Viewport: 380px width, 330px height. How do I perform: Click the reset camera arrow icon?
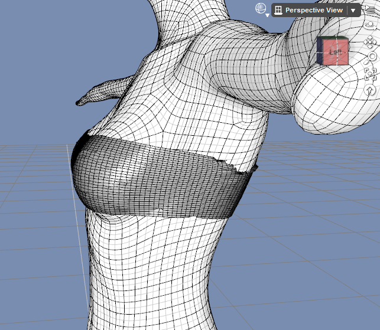coord(370,90)
